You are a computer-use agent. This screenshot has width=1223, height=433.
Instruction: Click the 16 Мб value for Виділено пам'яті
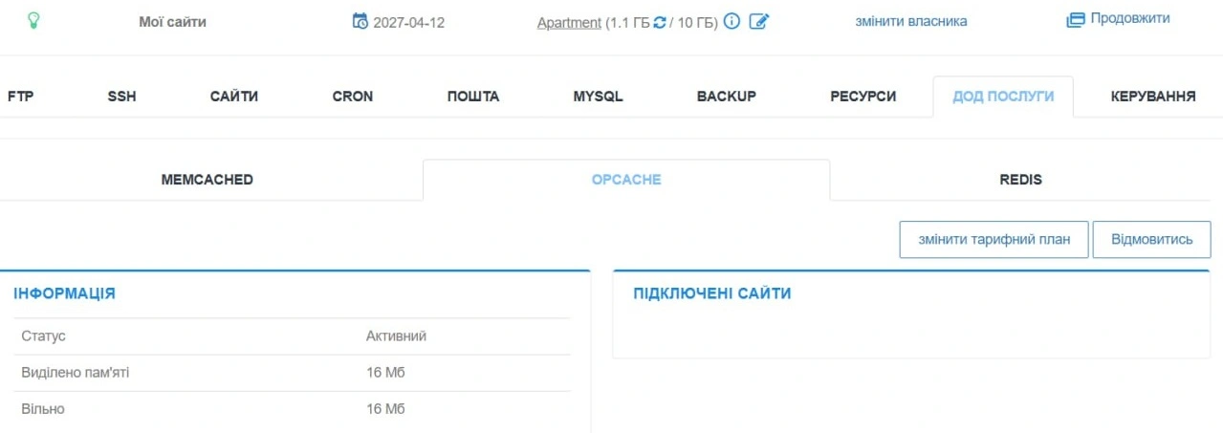point(385,372)
